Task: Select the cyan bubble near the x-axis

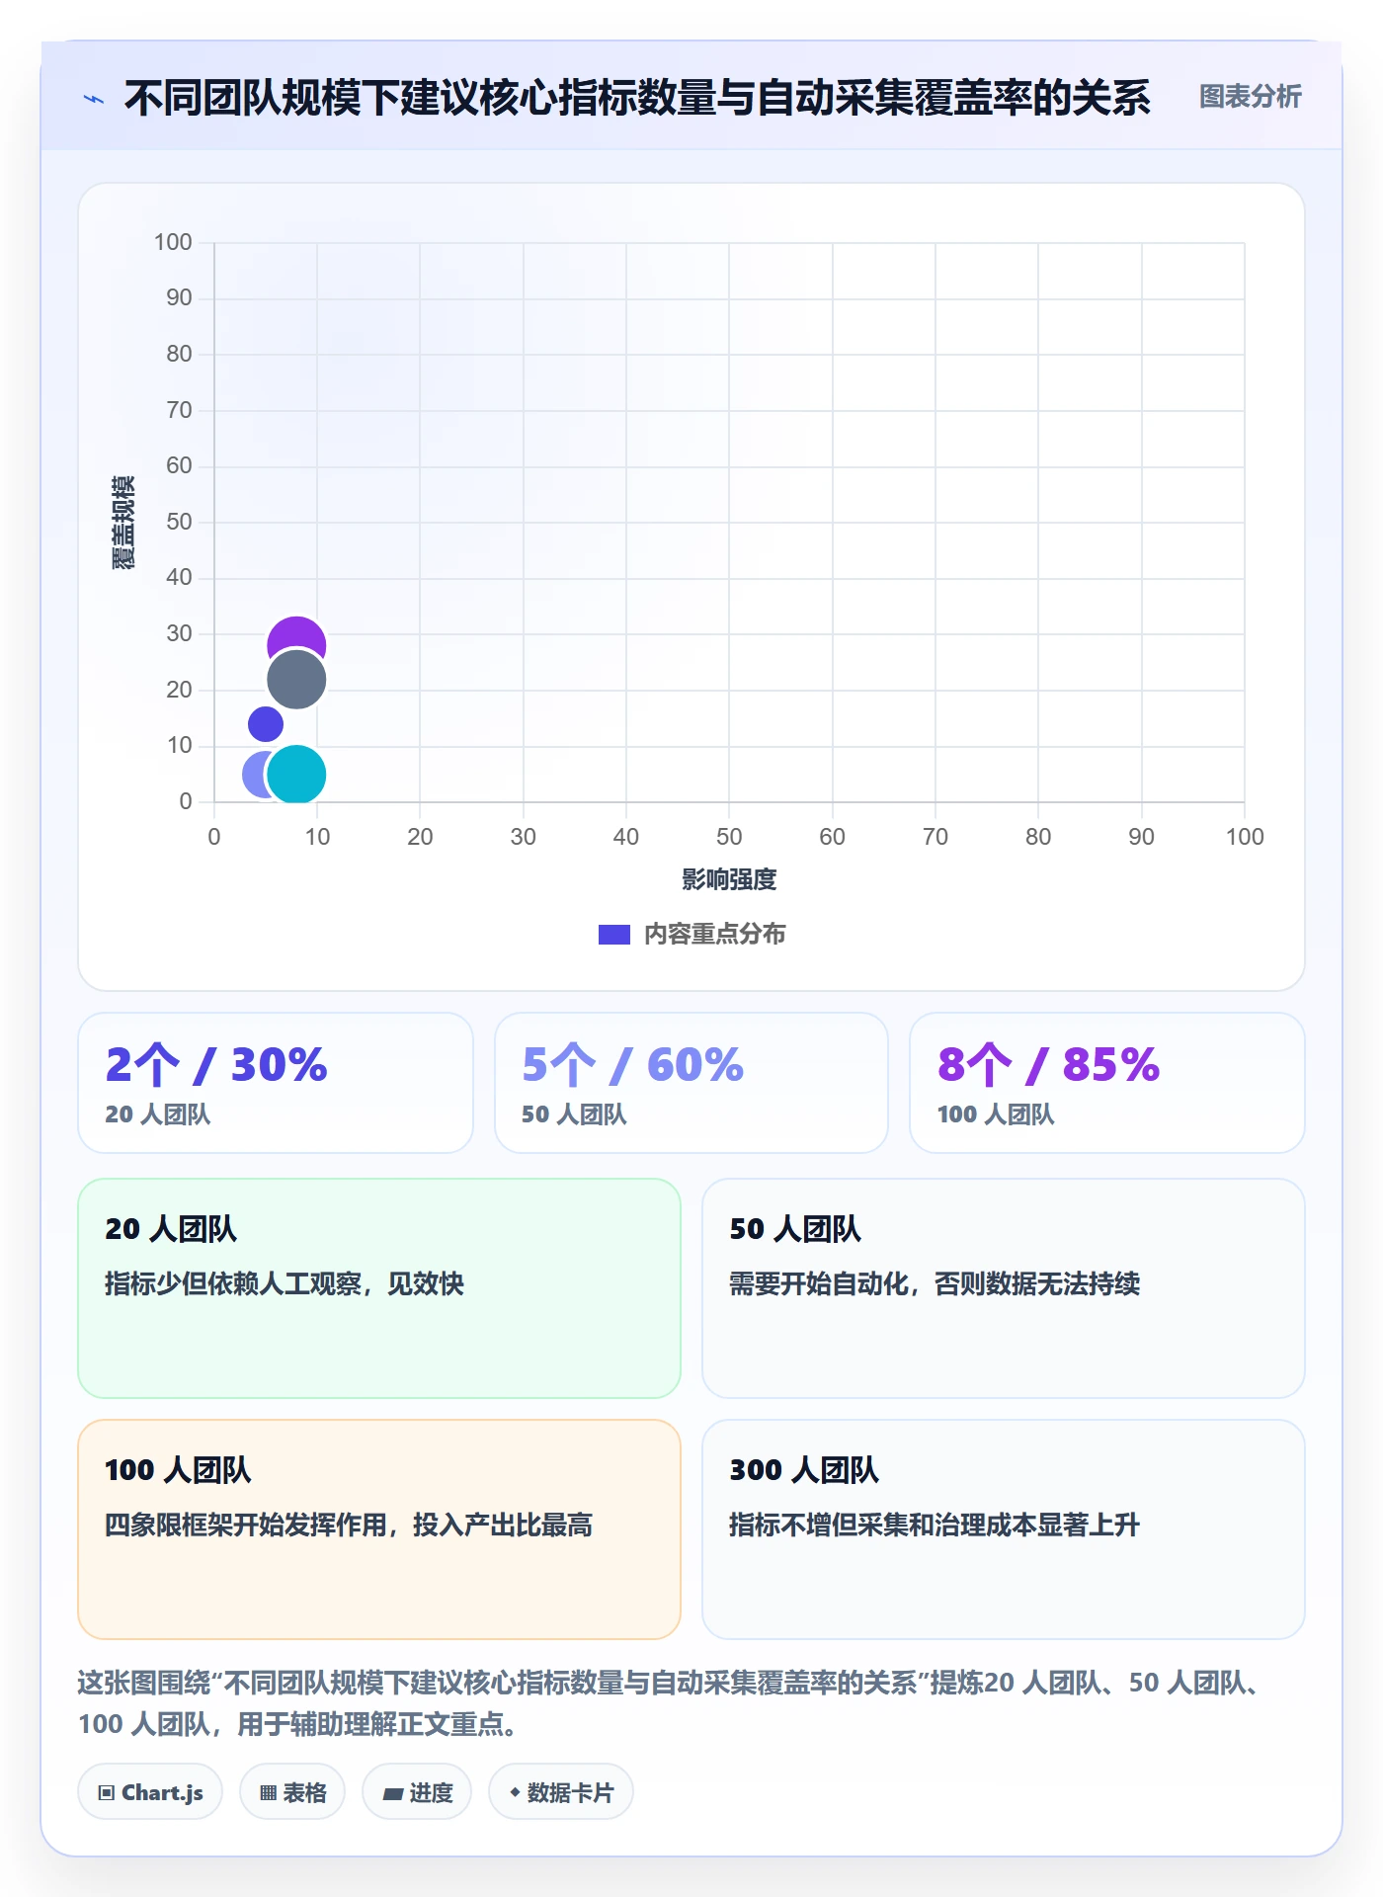Action: pos(296,775)
